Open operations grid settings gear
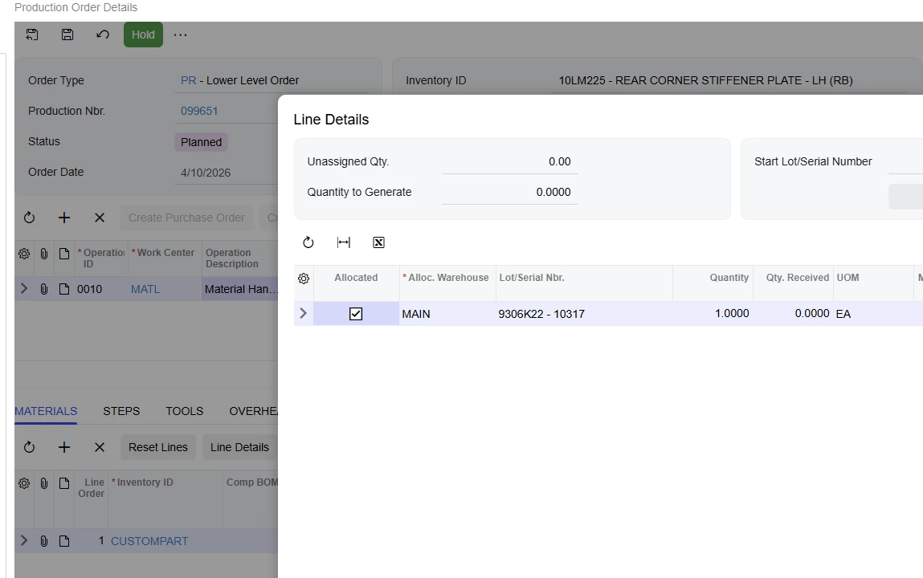The image size is (923, 578). (24, 254)
